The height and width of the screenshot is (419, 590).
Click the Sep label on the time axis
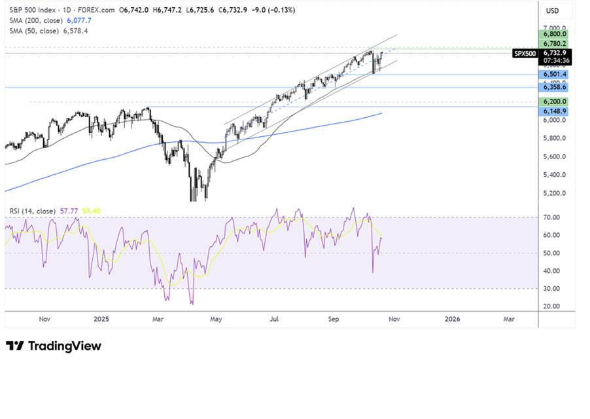tap(334, 319)
